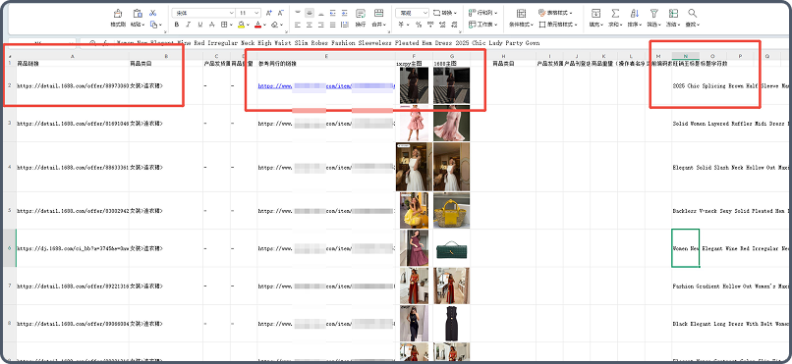Click the red font color swatch
This screenshot has width=792, height=364.
(x=257, y=25)
